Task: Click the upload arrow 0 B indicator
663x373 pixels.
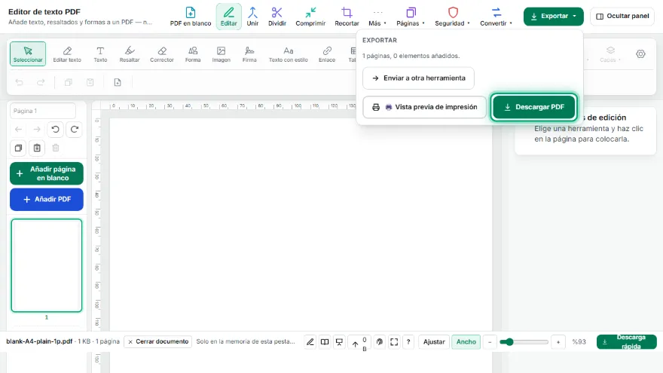Action: point(359,343)
